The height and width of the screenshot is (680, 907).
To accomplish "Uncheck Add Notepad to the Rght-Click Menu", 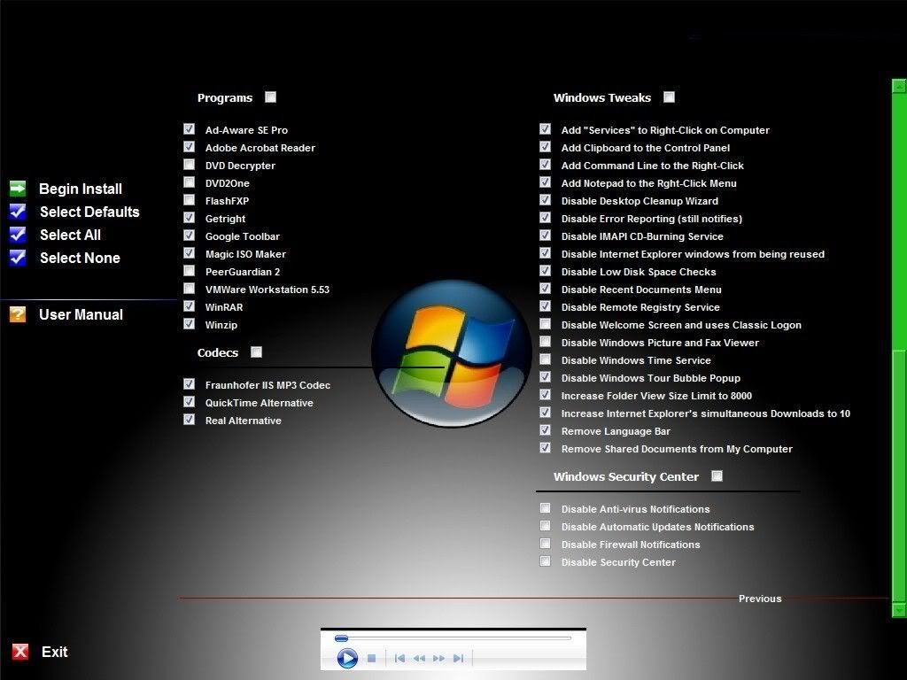I will (x=545, y=182).
